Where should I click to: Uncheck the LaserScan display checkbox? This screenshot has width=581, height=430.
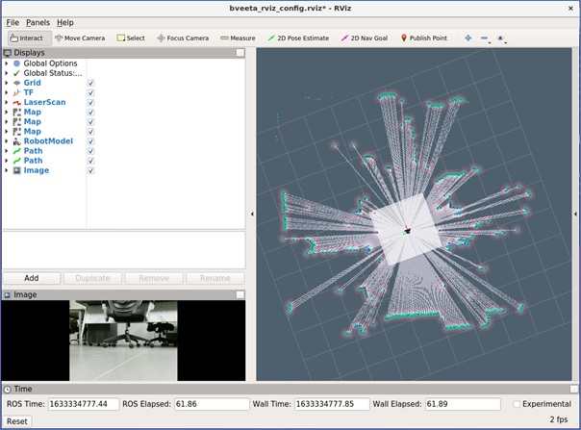pos(90,102)
